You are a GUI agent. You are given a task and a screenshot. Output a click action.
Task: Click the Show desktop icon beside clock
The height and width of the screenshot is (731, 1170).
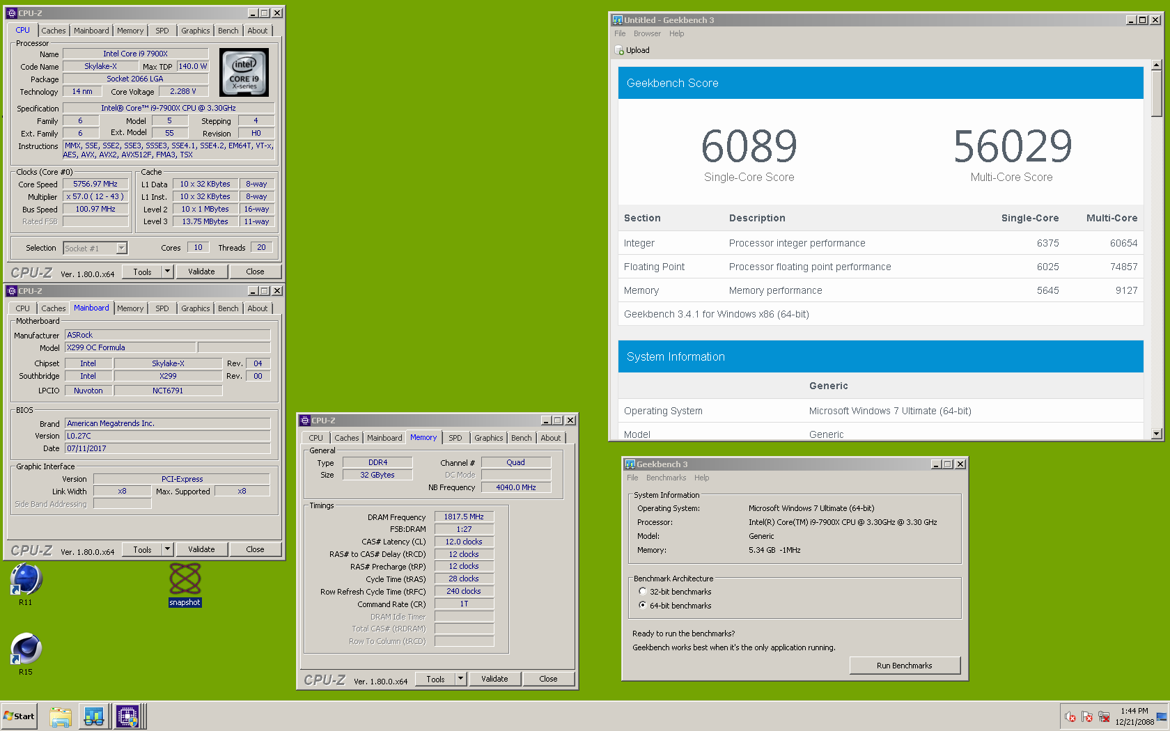[x=1162, y=717]
